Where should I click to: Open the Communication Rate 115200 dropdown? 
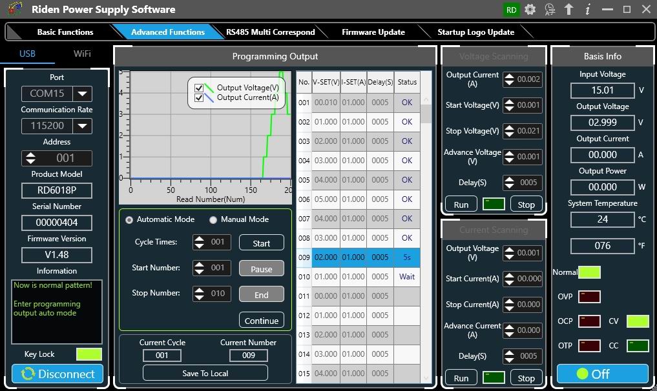point(82,126)
